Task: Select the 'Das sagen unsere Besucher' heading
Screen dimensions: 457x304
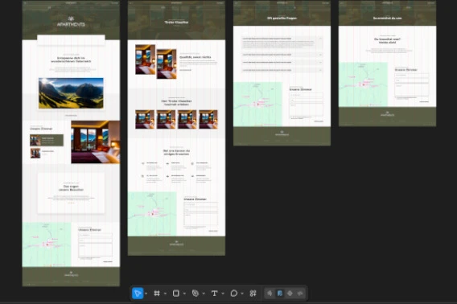Action: [x=71, y=188]
